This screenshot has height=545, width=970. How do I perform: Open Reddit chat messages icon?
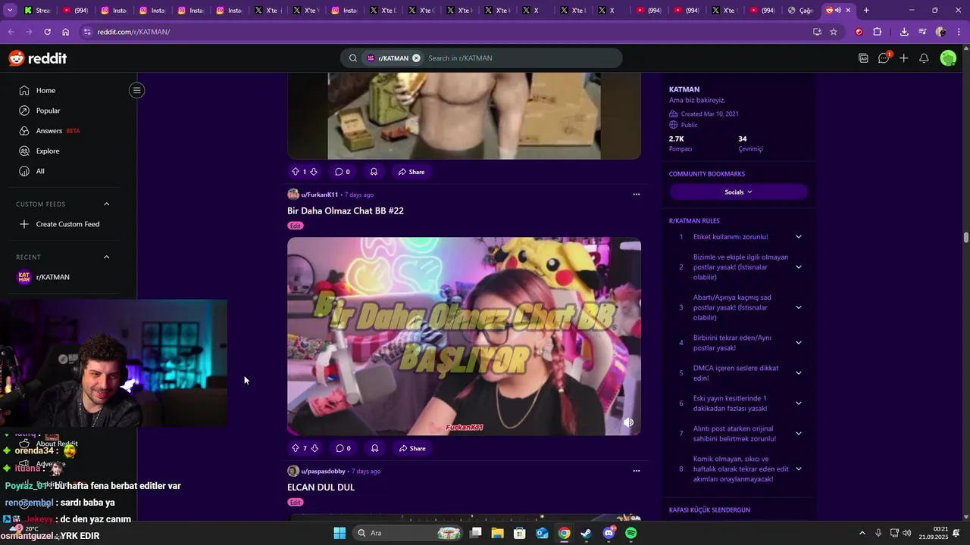(x=884, y=58)
